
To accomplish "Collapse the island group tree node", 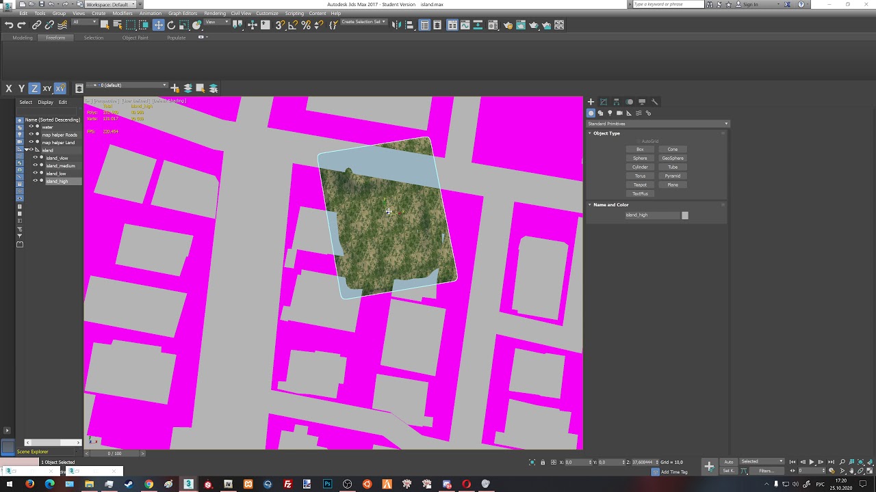I will 27,150.
